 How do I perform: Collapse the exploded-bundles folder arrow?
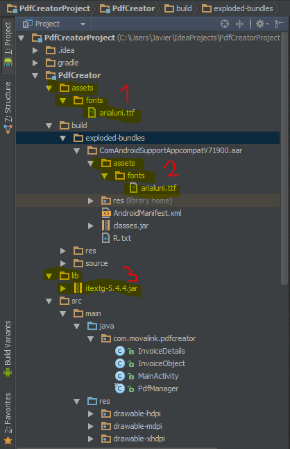pyautogui.click(x=63, y=139)
